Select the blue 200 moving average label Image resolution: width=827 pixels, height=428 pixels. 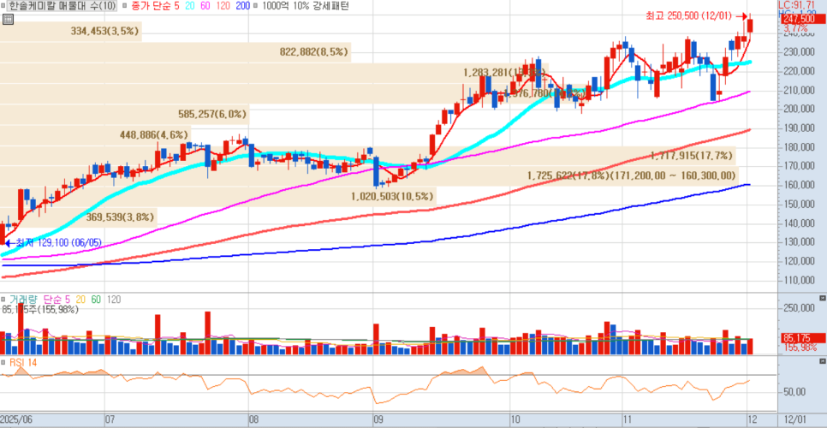(x=242, y=6)
